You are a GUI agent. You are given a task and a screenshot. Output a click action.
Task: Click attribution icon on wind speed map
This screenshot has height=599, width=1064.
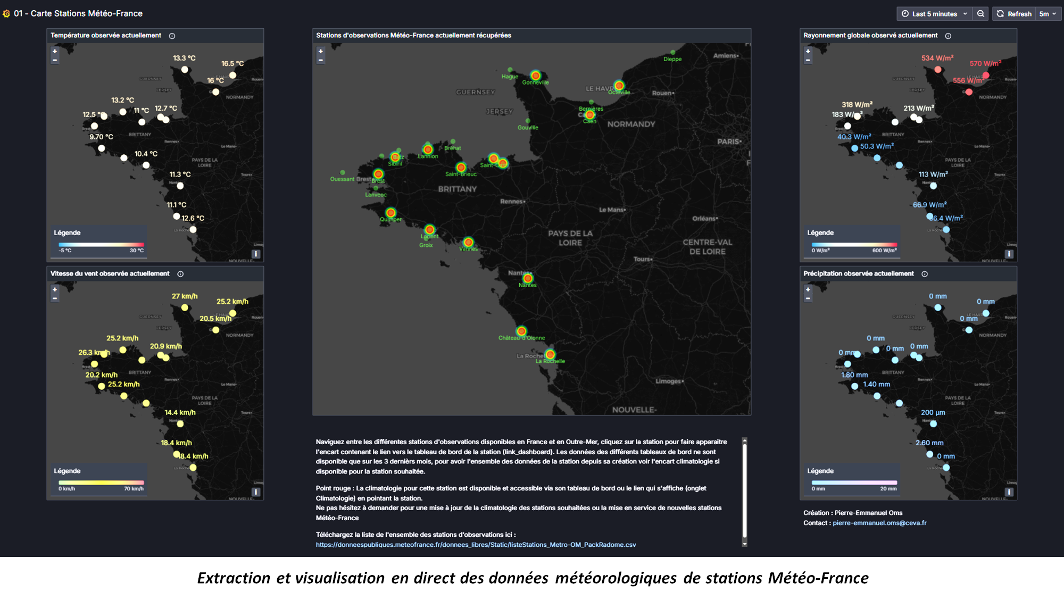256,492
